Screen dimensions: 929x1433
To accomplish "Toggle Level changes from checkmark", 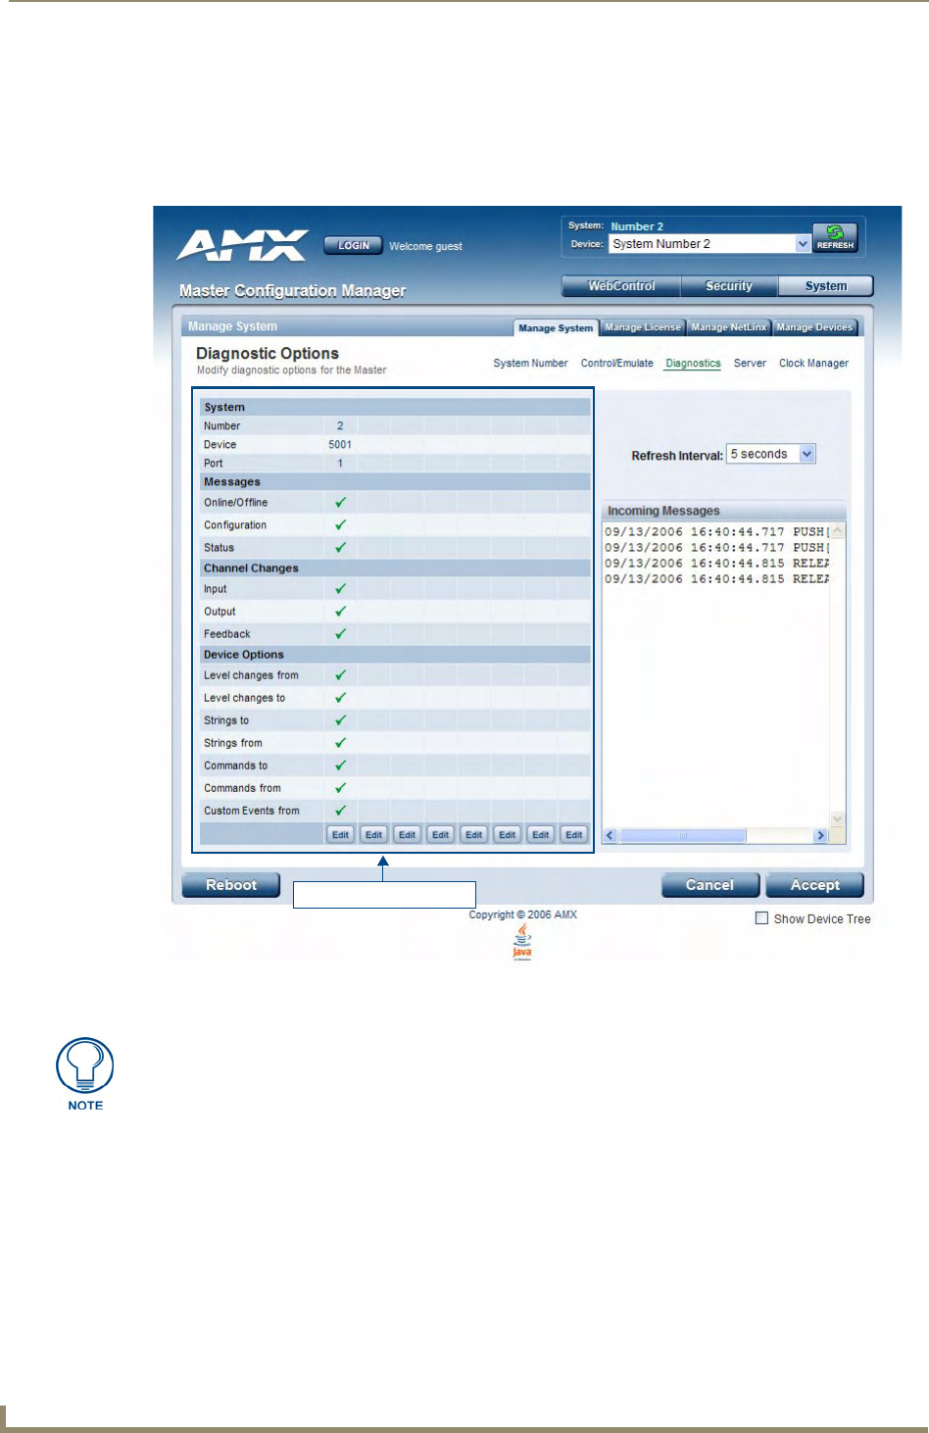I will coord(340,674).
